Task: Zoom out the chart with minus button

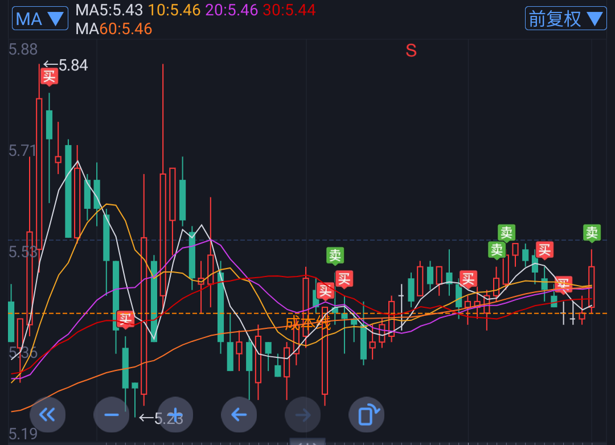Action: [111, 415]
